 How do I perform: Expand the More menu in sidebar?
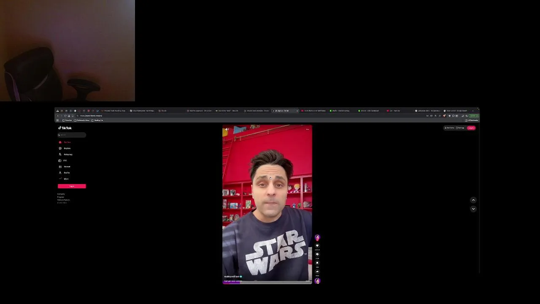click(64, 179)
